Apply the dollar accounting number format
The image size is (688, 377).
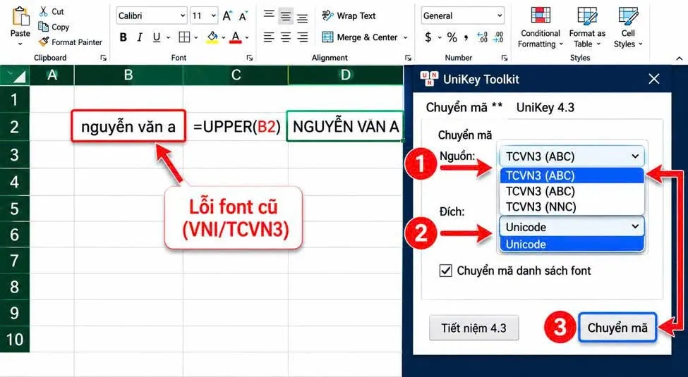[x=428, y=37]
